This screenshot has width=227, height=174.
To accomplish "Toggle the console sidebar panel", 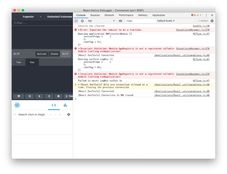I will pos(76,21).
